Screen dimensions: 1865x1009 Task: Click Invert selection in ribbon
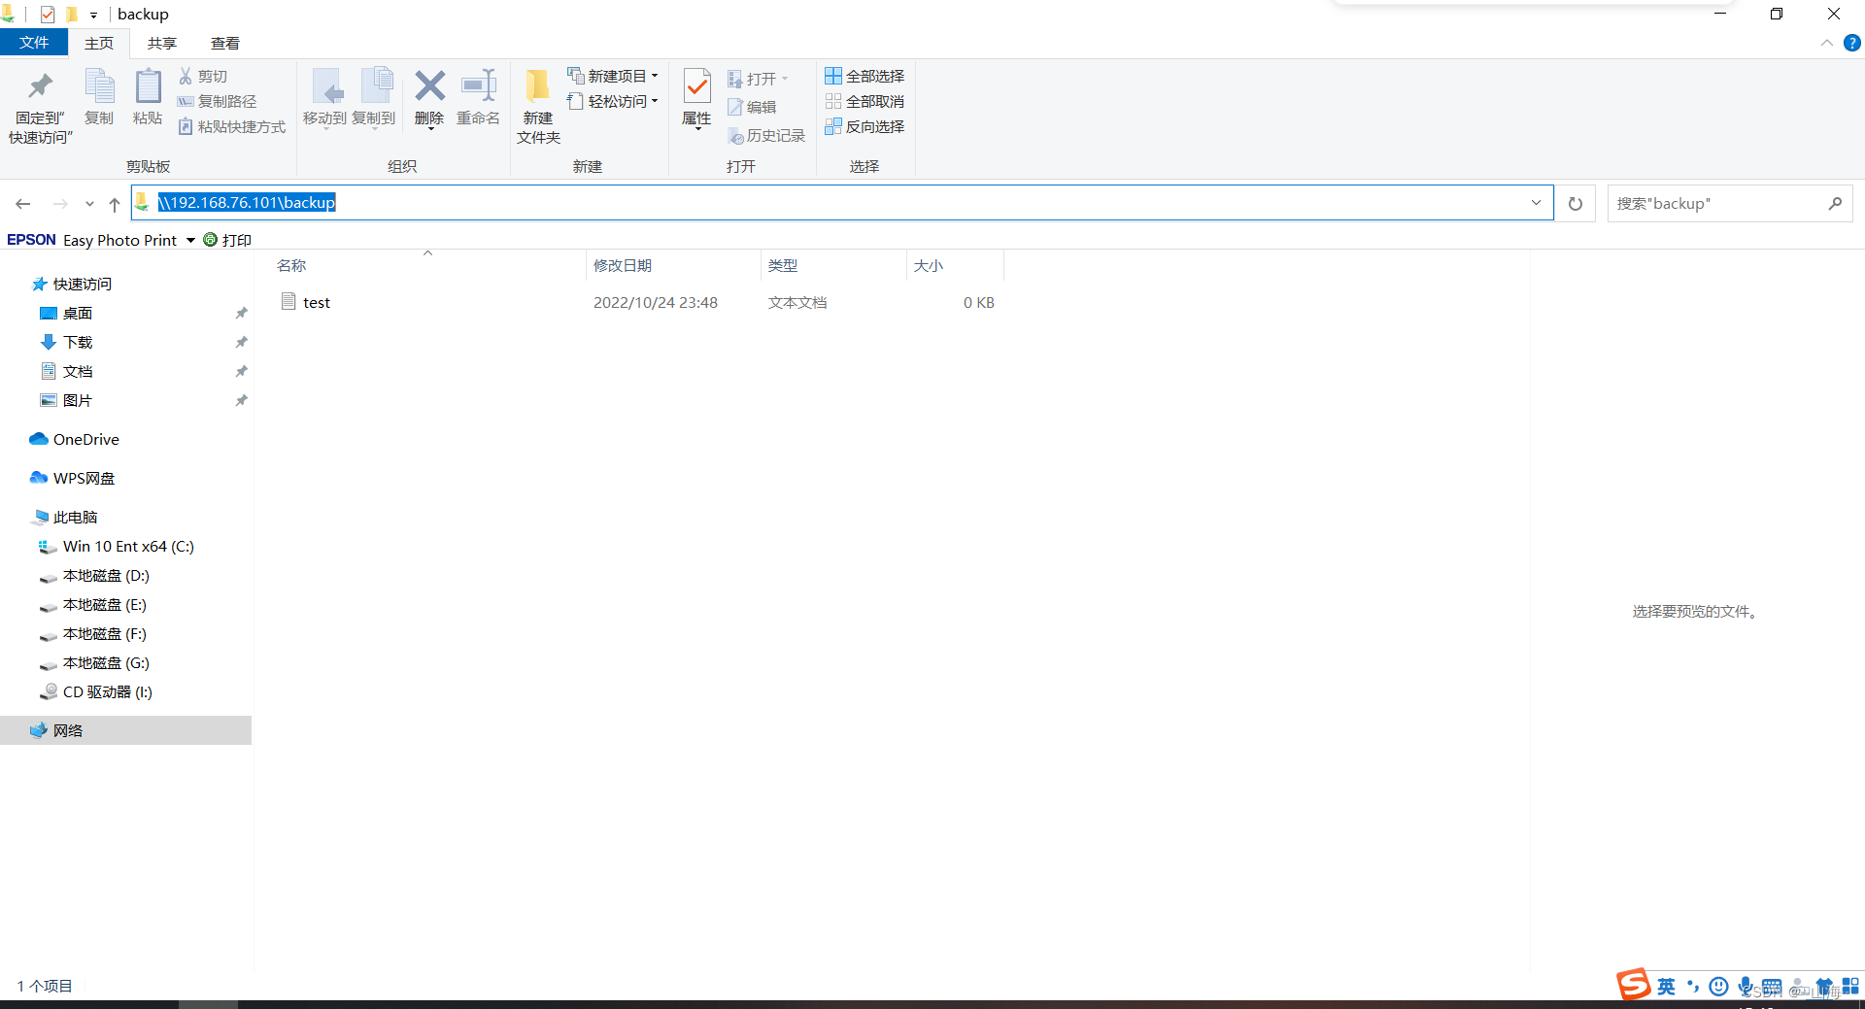pyautogui.click(x=865, y=126)
